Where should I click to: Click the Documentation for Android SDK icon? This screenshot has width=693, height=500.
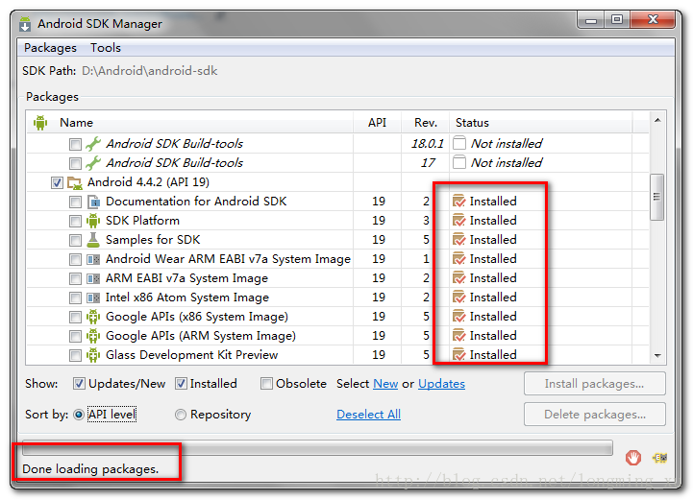point(93,202)
